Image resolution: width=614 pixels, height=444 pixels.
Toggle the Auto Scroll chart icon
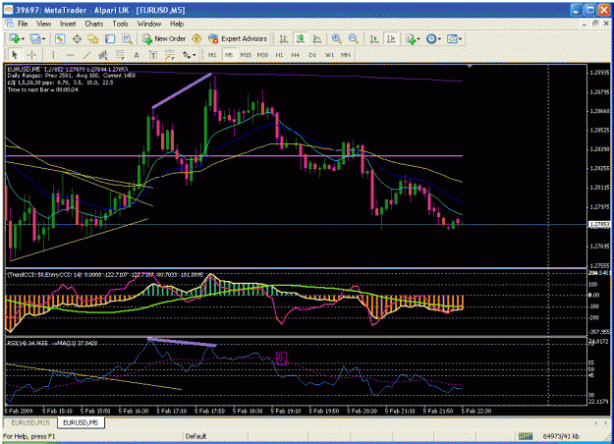coord(374,38)
